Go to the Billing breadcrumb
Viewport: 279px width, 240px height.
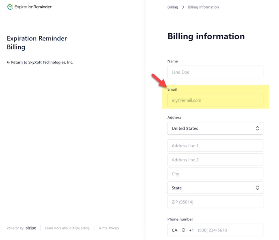(173, 7)
